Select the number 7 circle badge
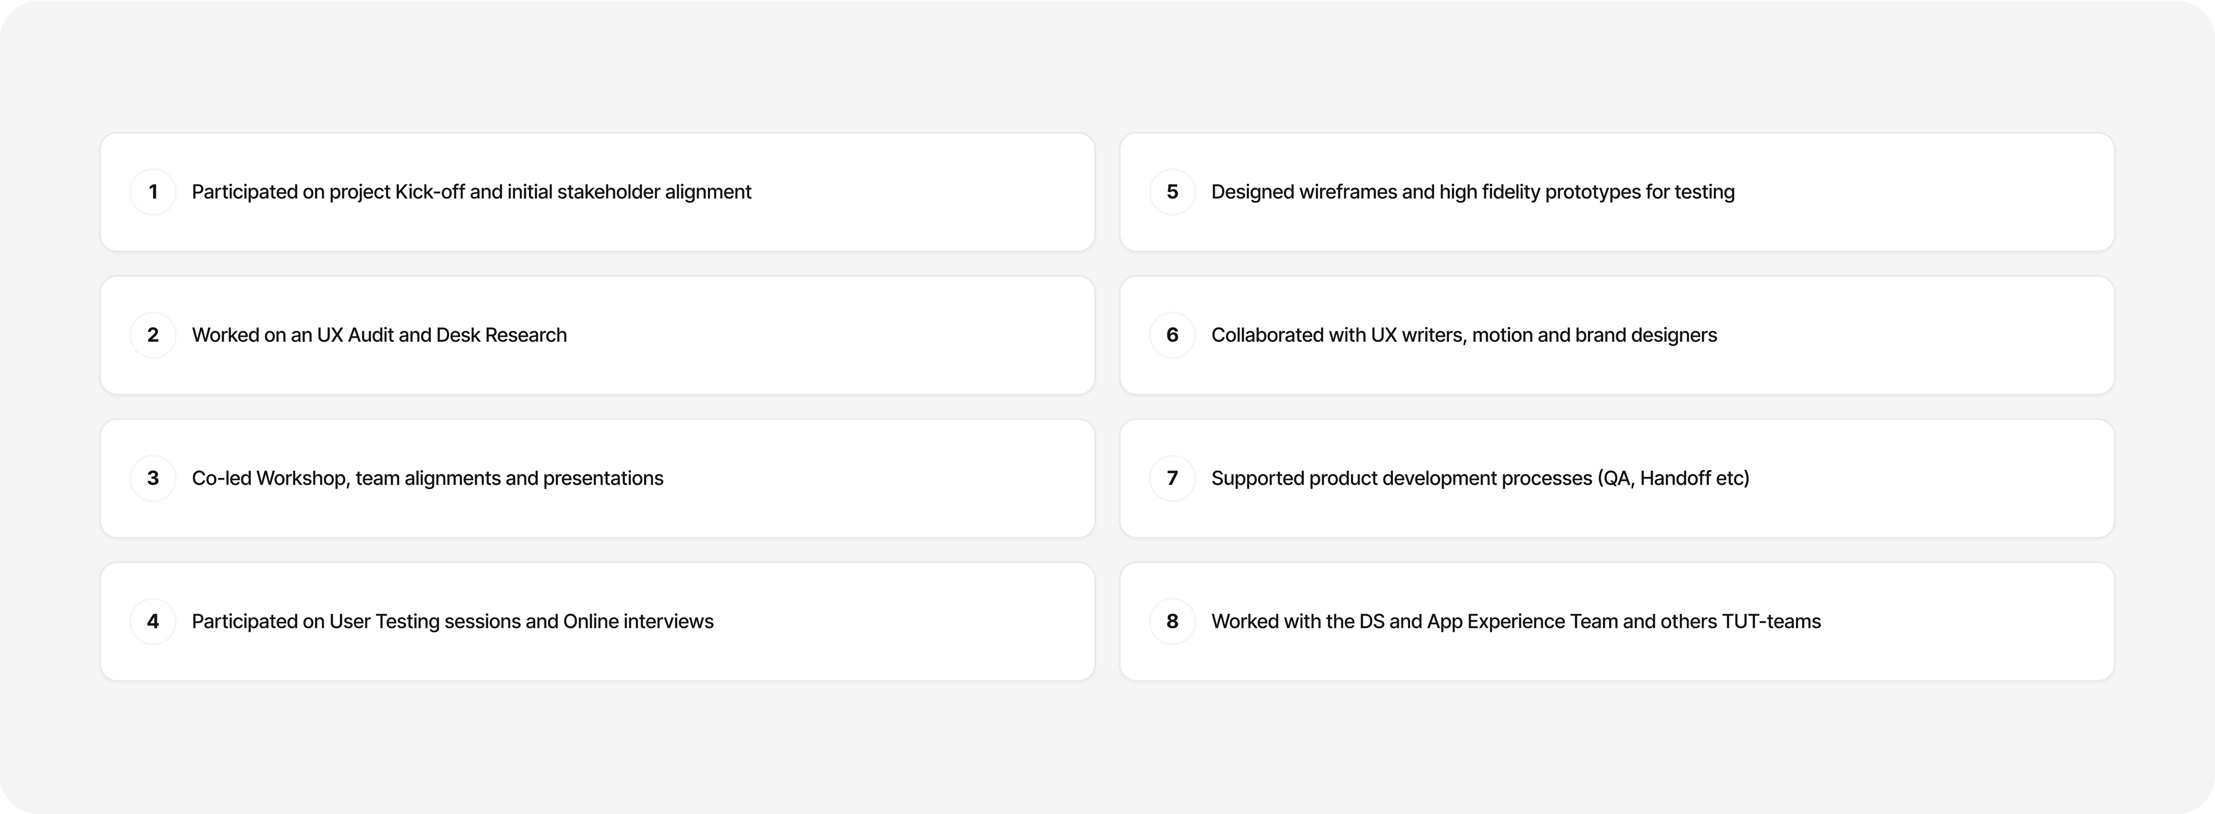This screenshot has width=2215, height=814. pyautogui.click(x=1172, y=478)
